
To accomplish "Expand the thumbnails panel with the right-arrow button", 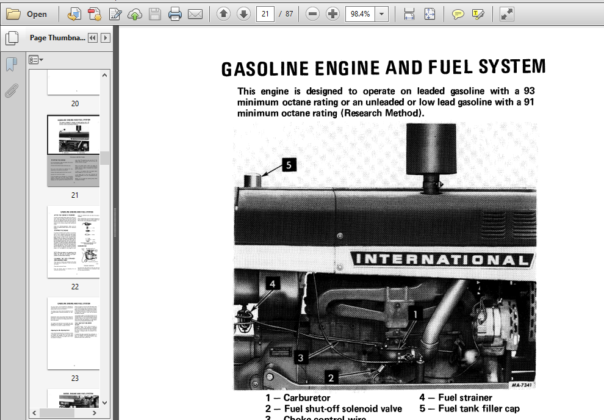I will pos(106,38).
